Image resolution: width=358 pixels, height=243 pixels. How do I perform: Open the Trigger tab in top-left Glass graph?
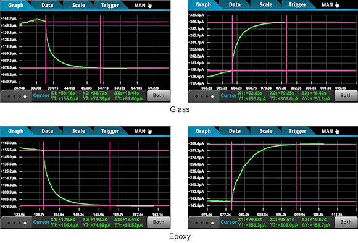[110, 5]
